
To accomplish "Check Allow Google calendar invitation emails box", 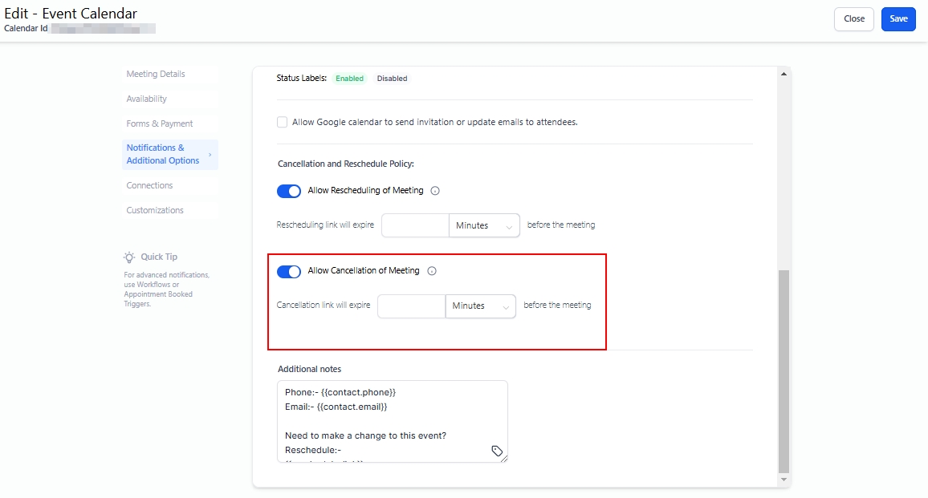I will tap(282, 122).
